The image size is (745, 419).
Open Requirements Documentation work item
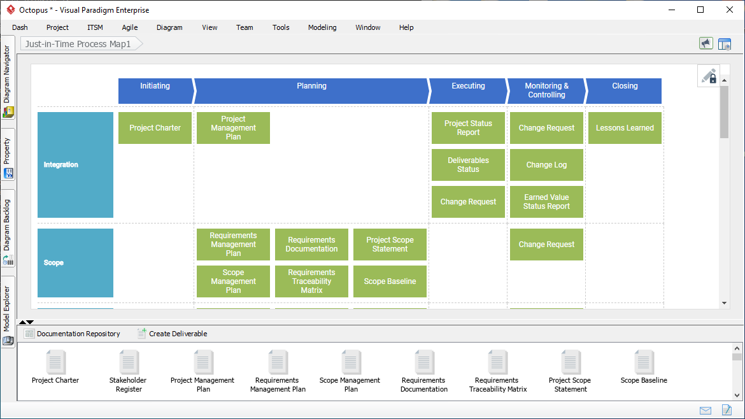(x=311, y=244)
